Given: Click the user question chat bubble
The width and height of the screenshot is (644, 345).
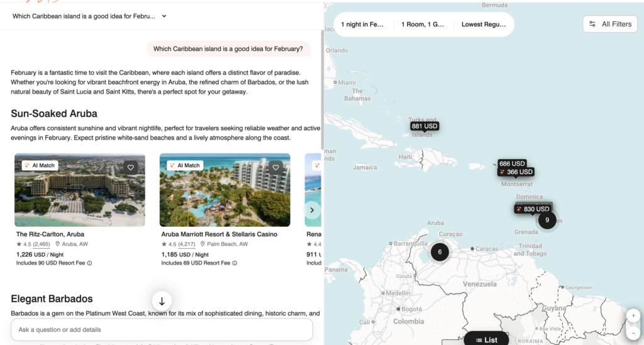Looking at the screenshot, I should [x=228, y=49].
